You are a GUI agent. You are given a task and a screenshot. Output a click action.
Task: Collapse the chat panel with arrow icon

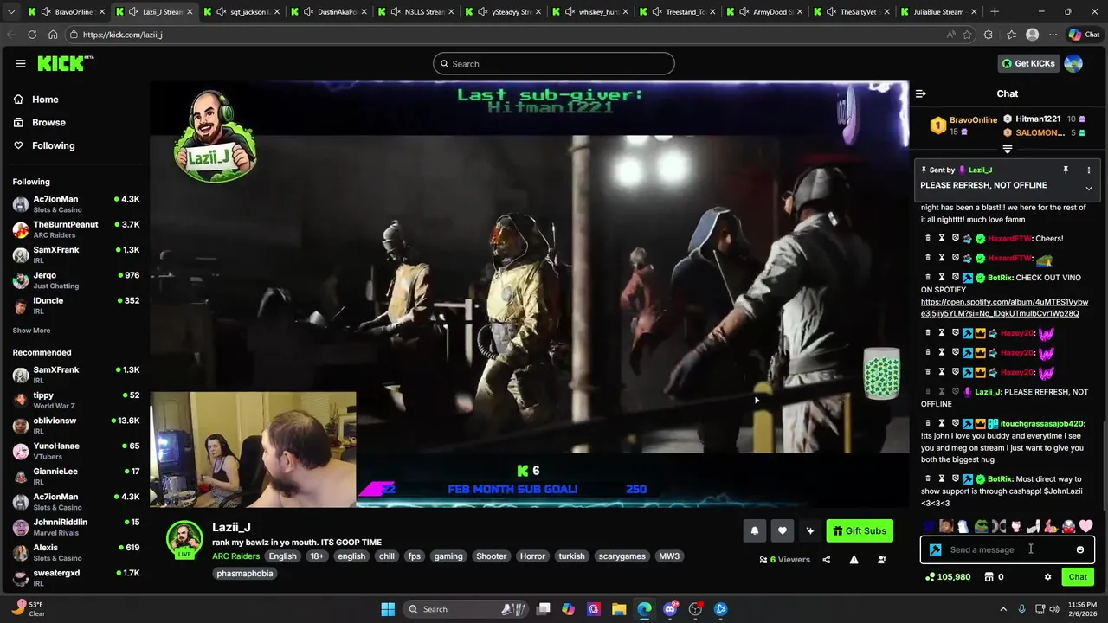coord(920,93)
